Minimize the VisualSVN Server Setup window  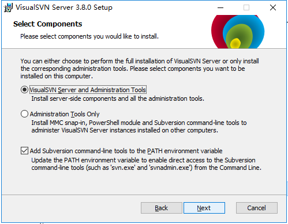(220, 7)
